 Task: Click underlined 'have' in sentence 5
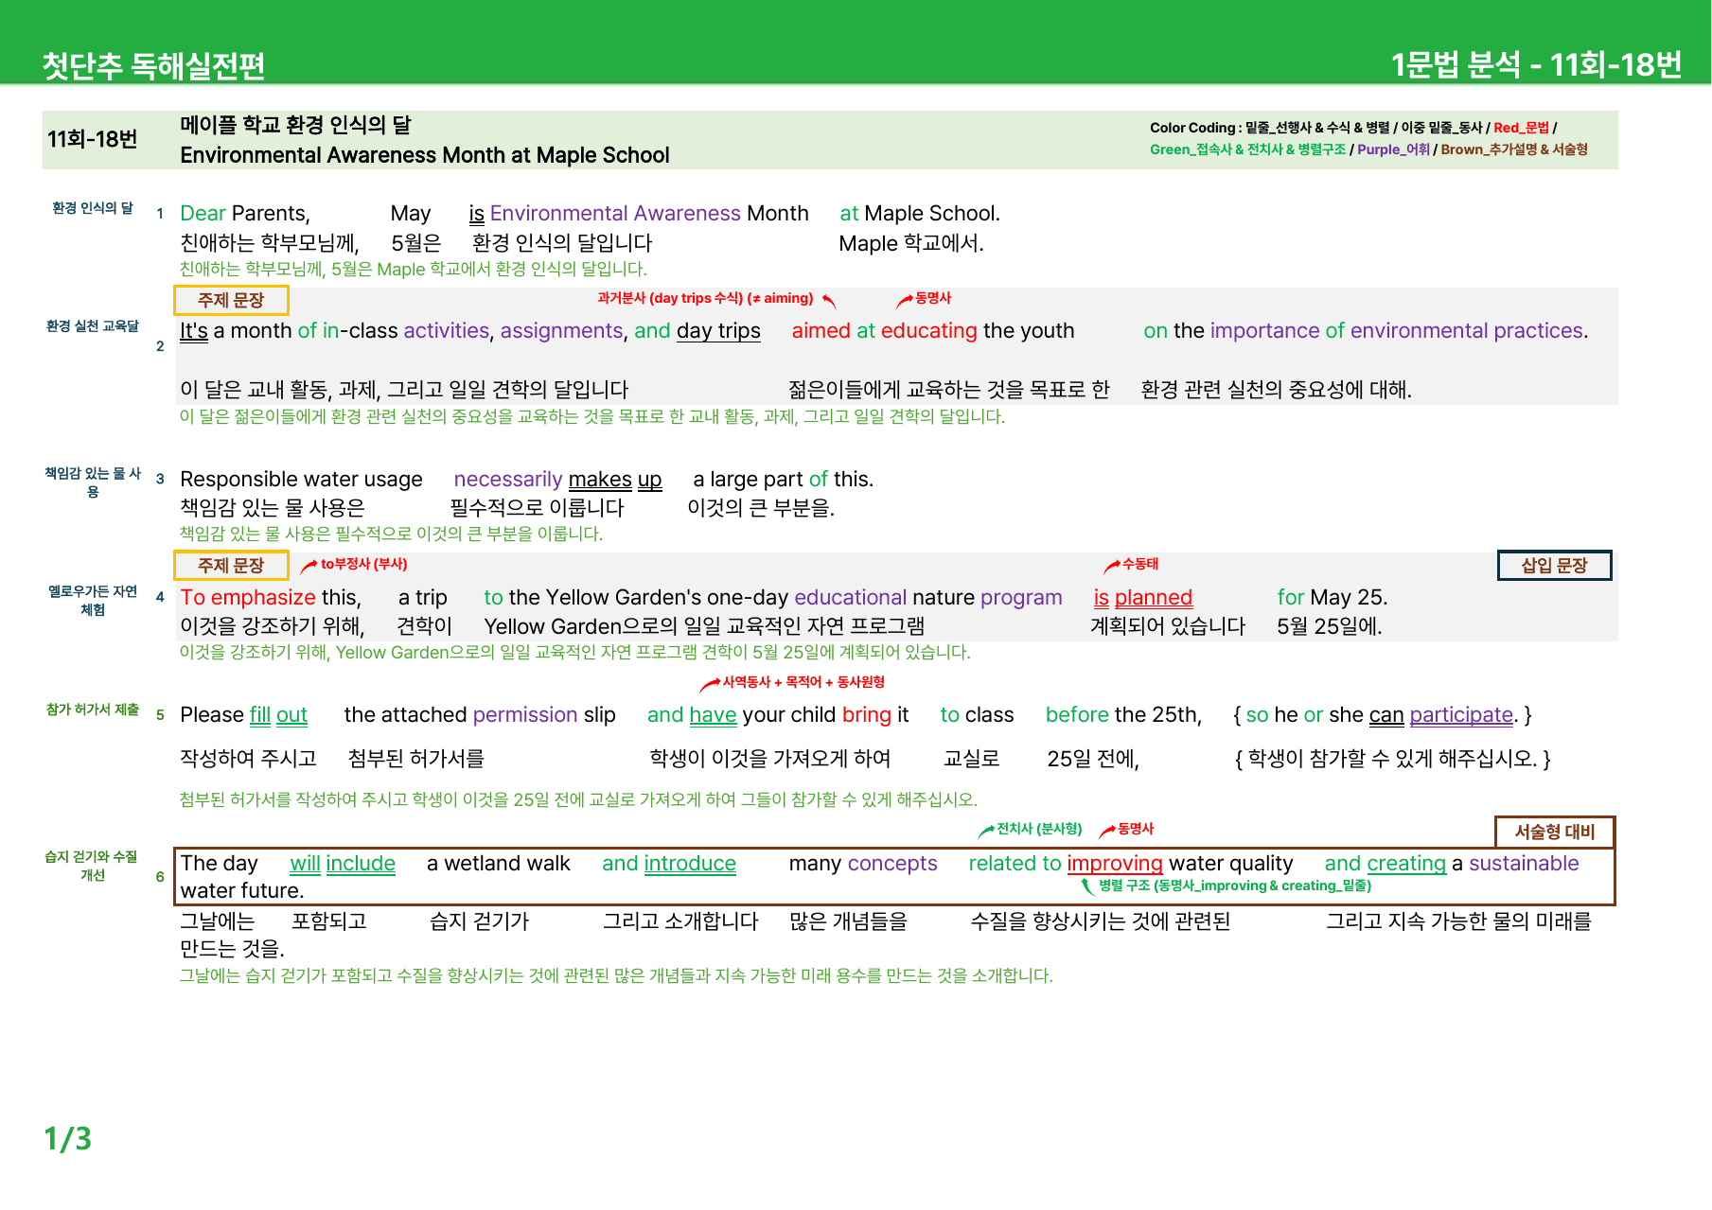pos(713,715)
